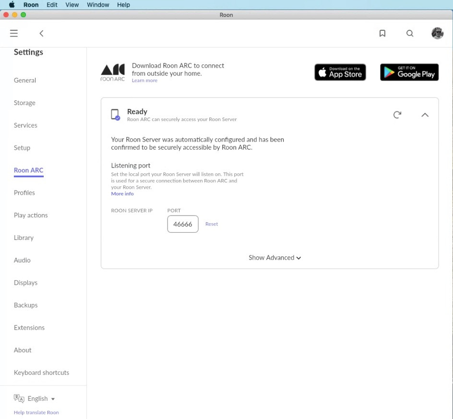Focus the port field showing 46666
This screenshot has width=453, height=419.
[x=183, y=224]
